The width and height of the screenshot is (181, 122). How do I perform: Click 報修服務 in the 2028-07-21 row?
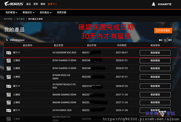click(155, 61)
